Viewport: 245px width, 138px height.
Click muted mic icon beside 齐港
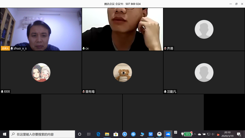(x=165, y=49)
